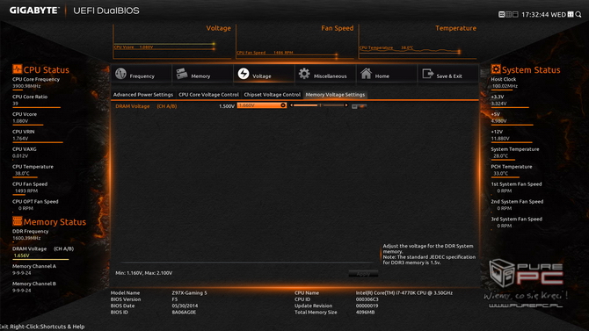Click System Temperature 28.0°C reading
Image resolution: width=589 pixels, height=331 pixels.
[x=514, y=153]
